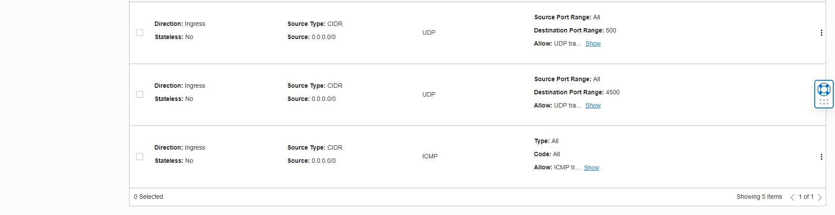
Task: Open the lifebuoy help widget
Action: [824, 90]
